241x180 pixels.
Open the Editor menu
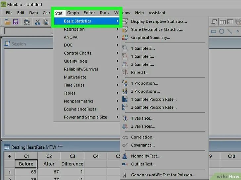pyautogui.click(x=89, y=13)
